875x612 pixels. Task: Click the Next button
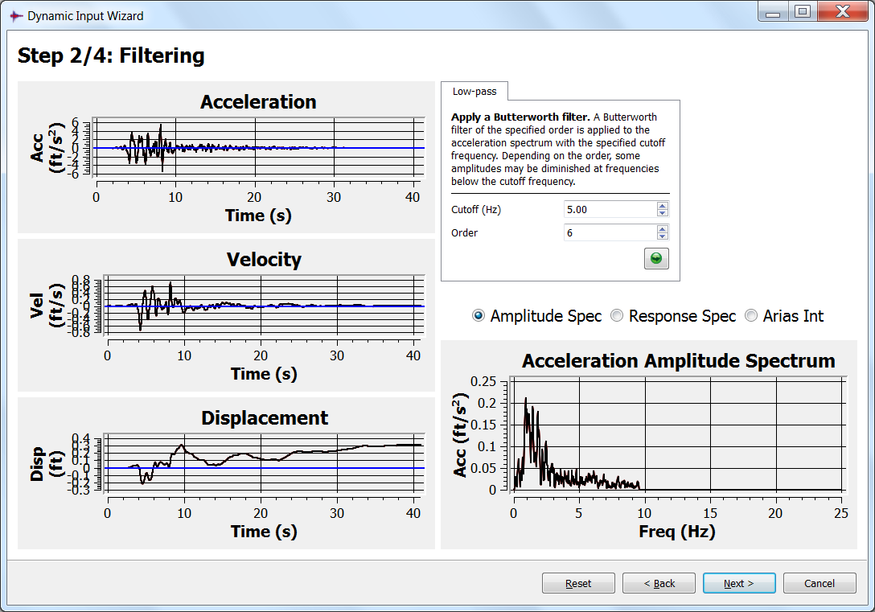coord(738,583)
